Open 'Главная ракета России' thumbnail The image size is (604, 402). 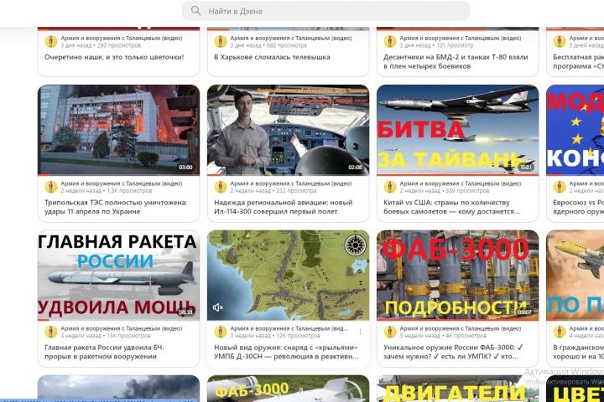click(118, 276)
